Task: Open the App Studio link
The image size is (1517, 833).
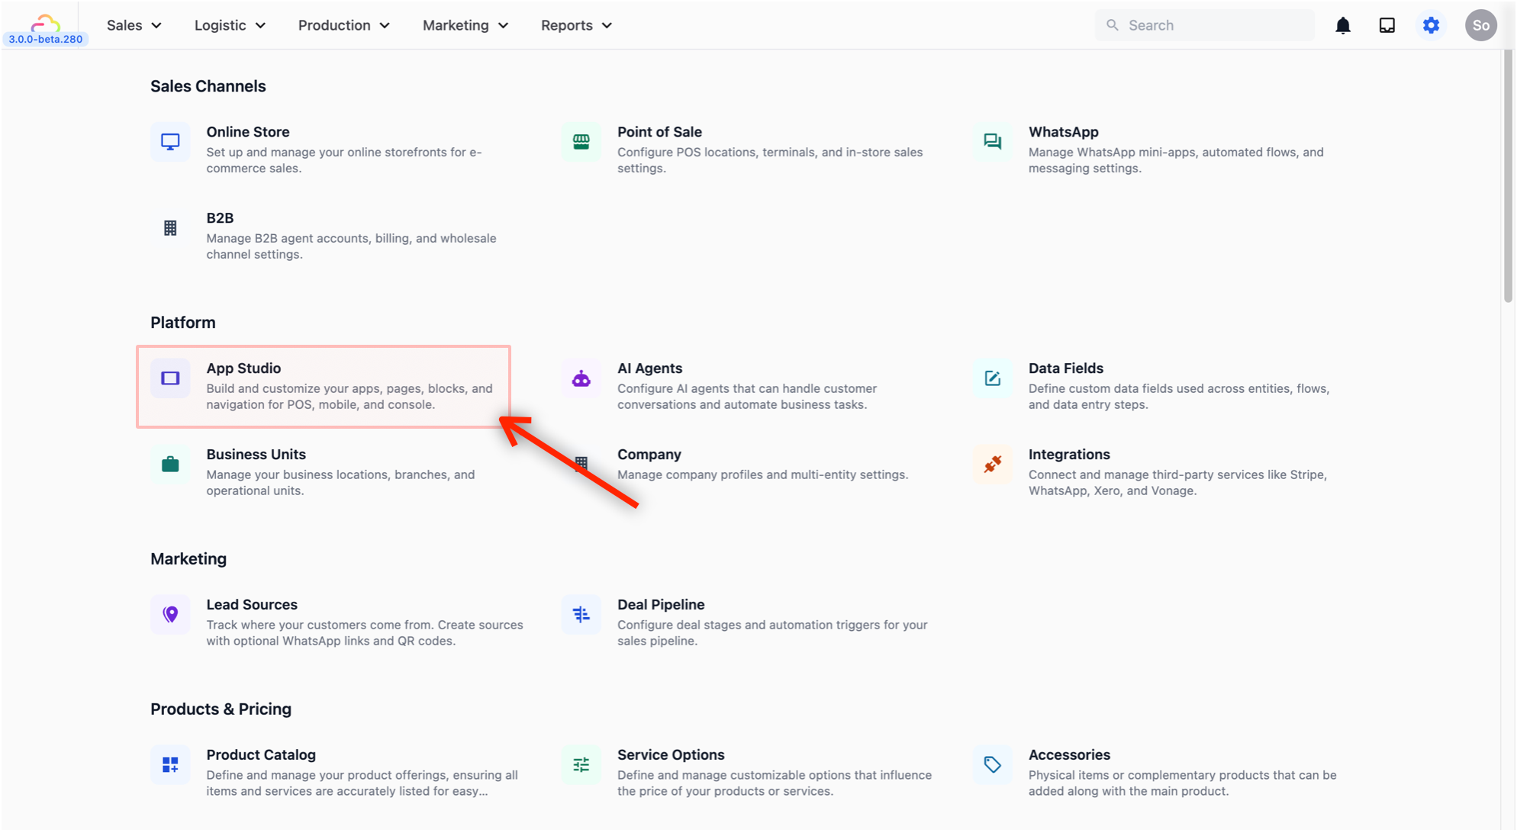Action: tap(243, 368)
